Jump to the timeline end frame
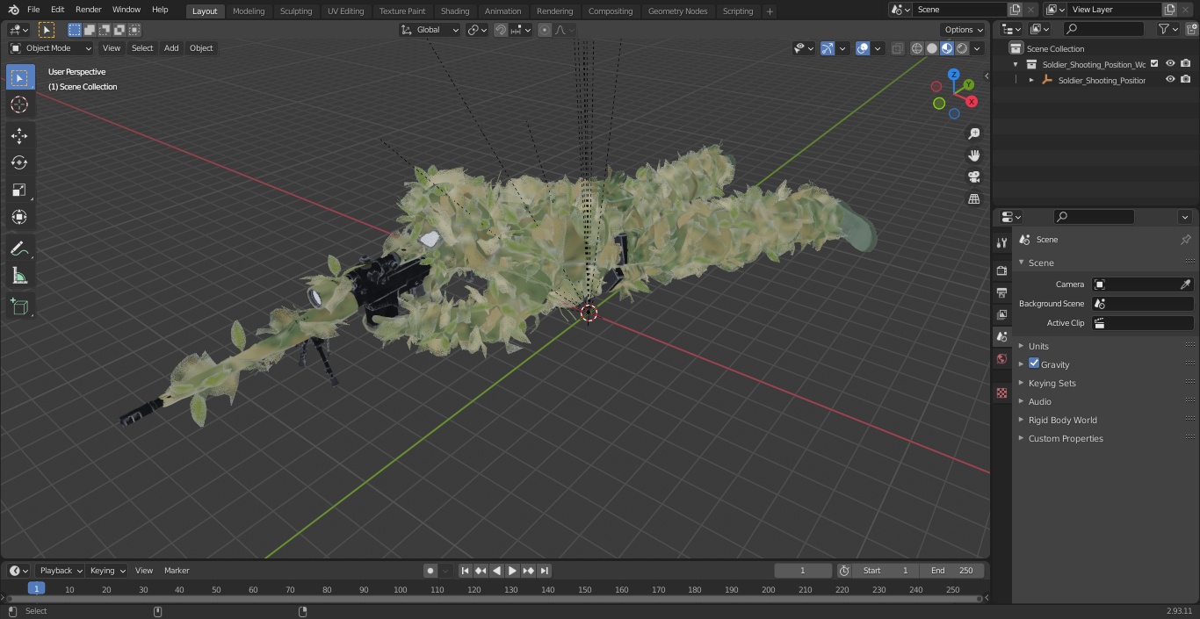 click(x=544, y=571)
